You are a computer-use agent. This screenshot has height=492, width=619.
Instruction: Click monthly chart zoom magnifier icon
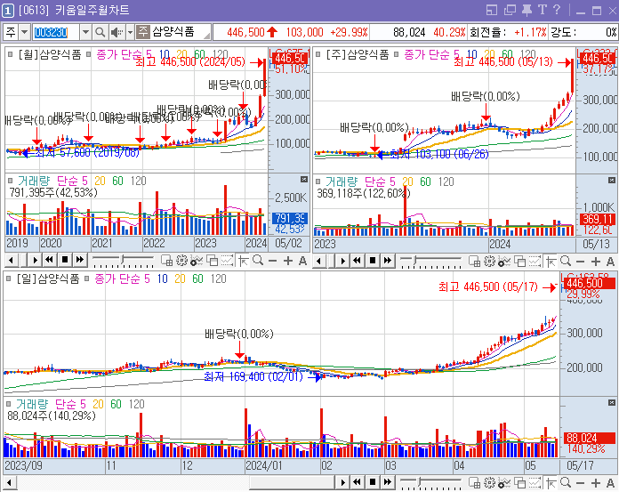pyautogui.click(x=258, y=261)
